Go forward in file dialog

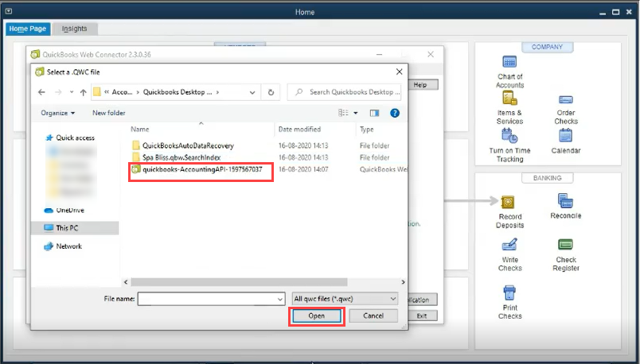(x=58, y=92)
